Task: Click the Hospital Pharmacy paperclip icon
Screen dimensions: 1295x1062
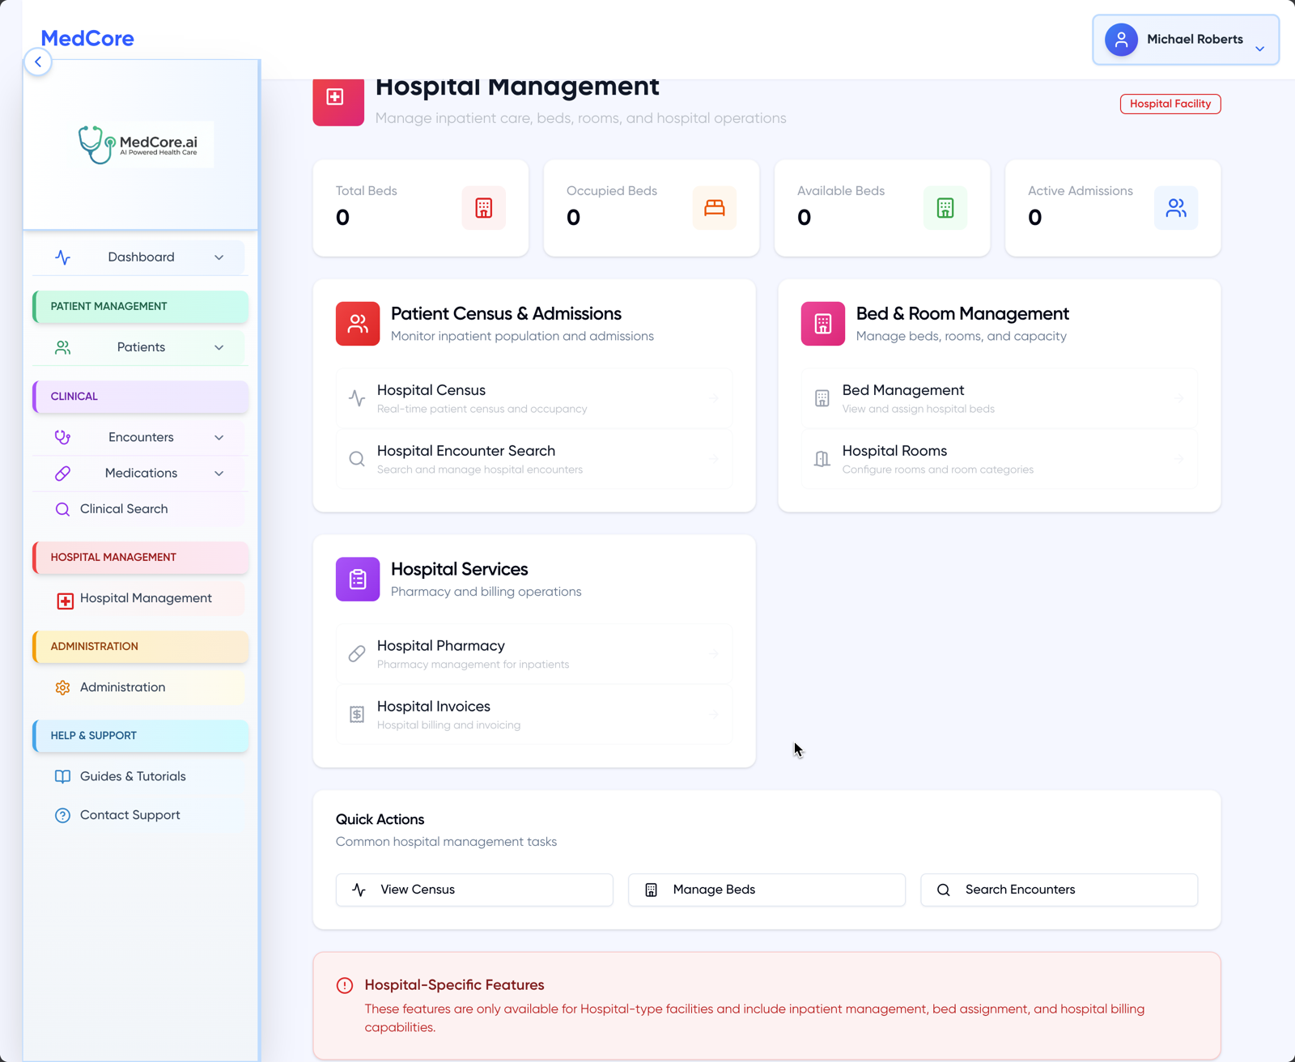Action: 356,653
